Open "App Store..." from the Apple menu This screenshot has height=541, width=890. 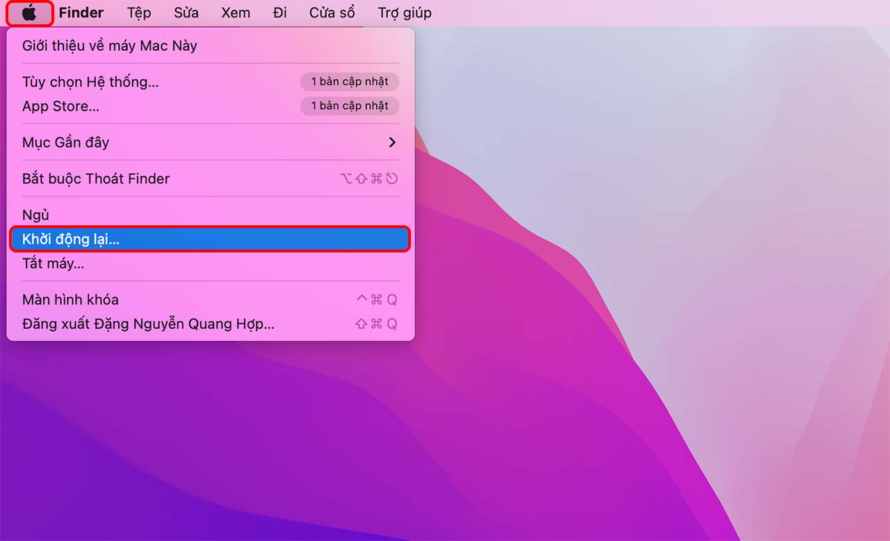point(61,106)
